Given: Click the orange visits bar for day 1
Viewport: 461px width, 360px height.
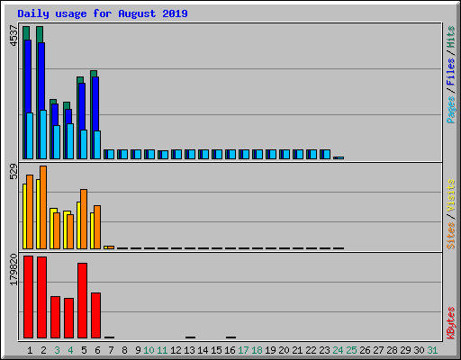Looking at the screenshot, I should tap(30, 211).
